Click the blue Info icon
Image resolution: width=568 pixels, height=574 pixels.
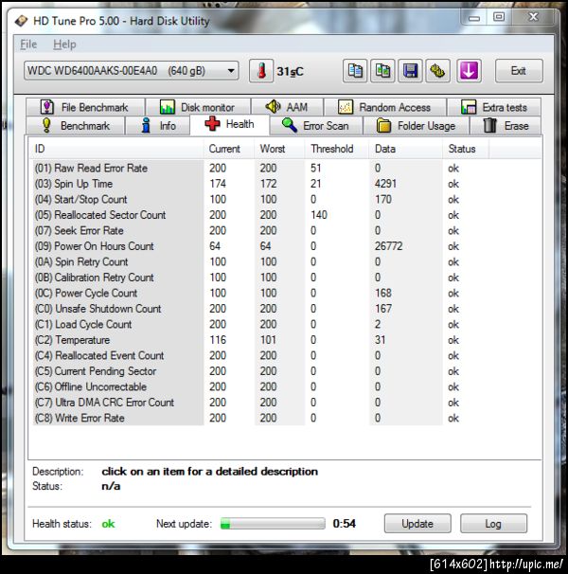pos(146,125)
